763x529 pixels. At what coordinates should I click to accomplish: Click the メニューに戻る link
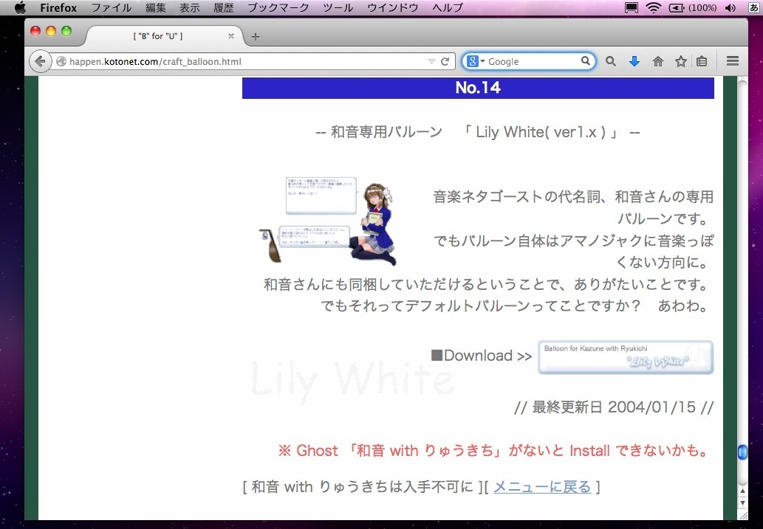[x=542, y=487]
